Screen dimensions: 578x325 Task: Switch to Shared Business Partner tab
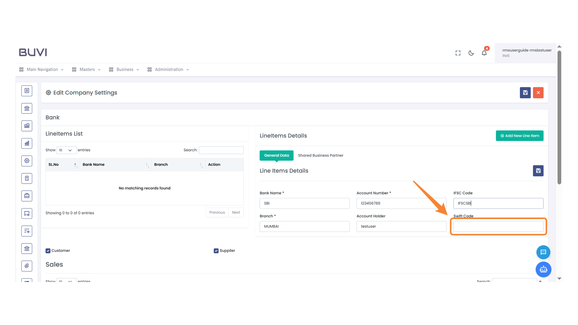pos(321,155)
